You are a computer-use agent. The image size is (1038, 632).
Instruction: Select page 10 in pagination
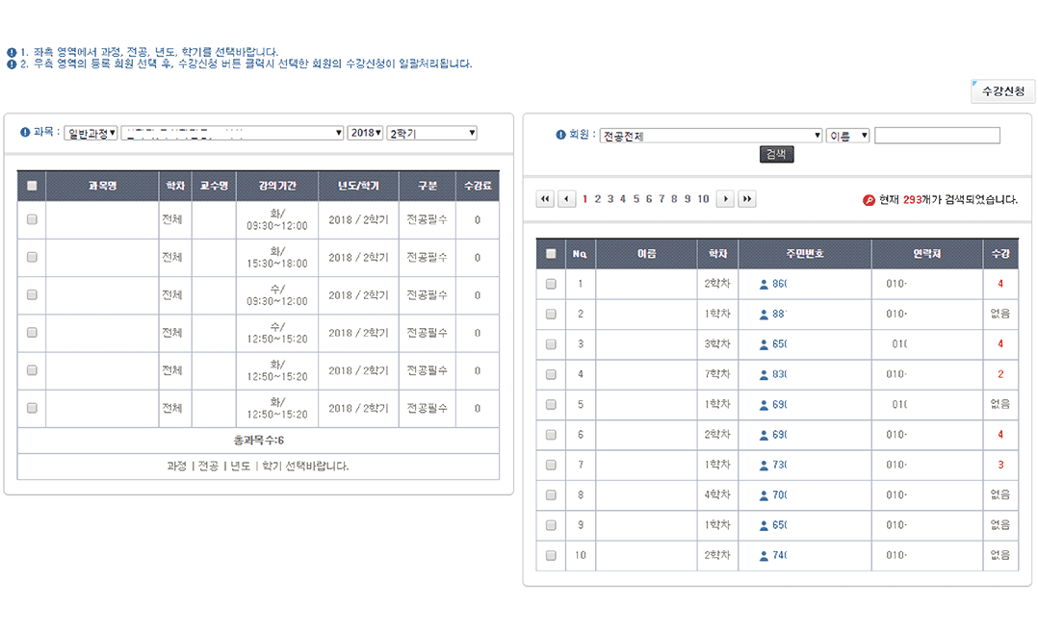pos(703,199)
